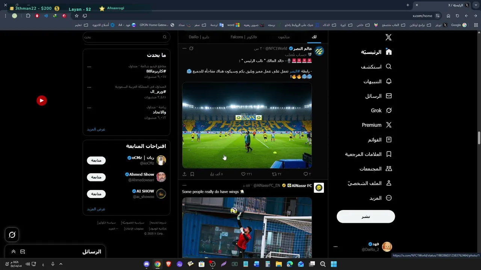Repost the عالم النصر stadium post
Image resolution: width=481 pixels, height=270 pixels.
277,174
